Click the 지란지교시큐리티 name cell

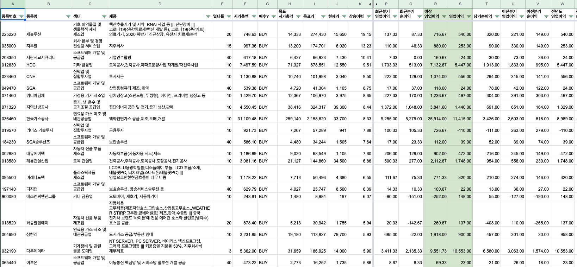tap(49, 55)
